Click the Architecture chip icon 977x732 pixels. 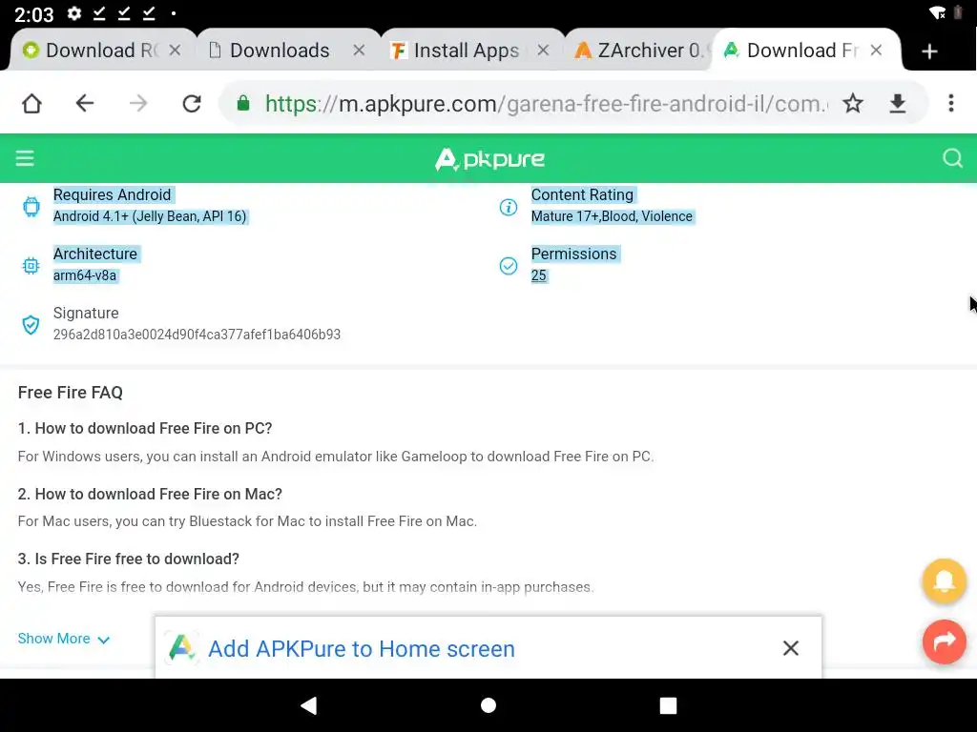click(x=31, y=266)
